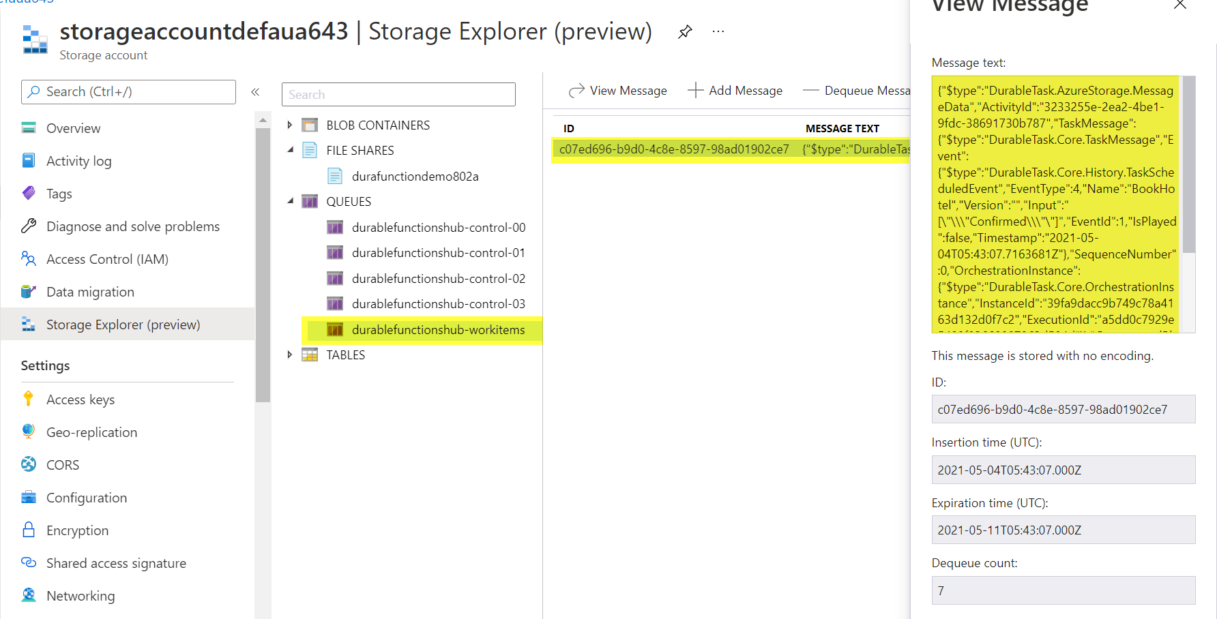The width and height of the screenshot is (1217, 619).
Task: Open Diagnose and solve problems icon
Action: pos(28,226)
